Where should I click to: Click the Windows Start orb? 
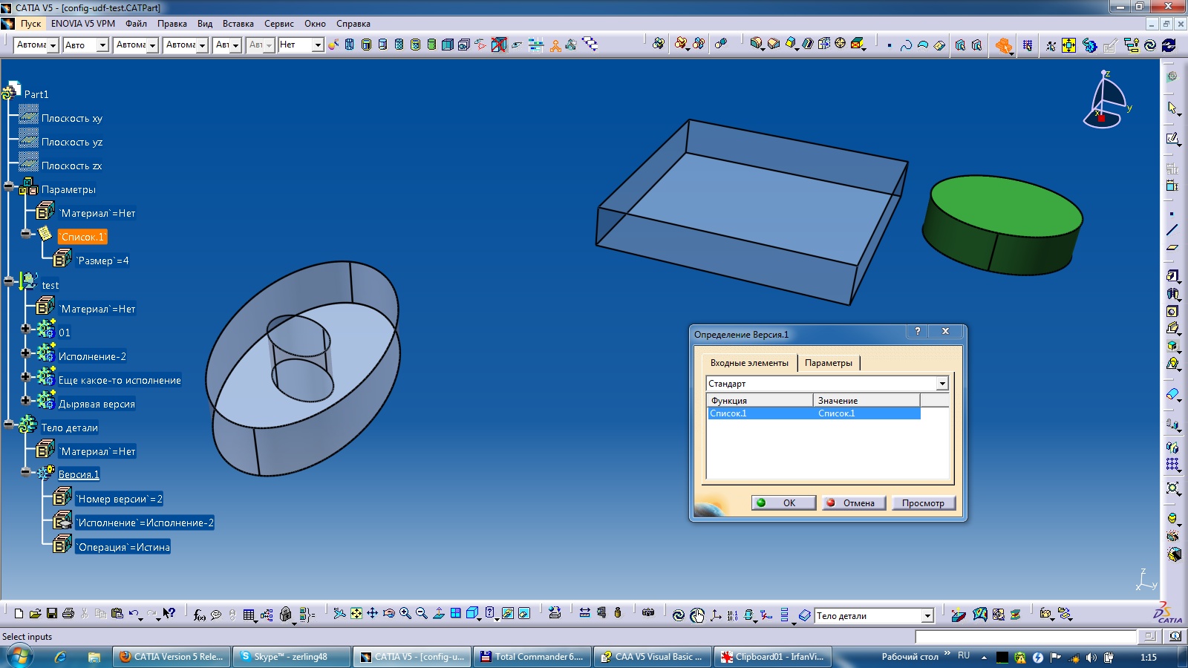[19, 657]
